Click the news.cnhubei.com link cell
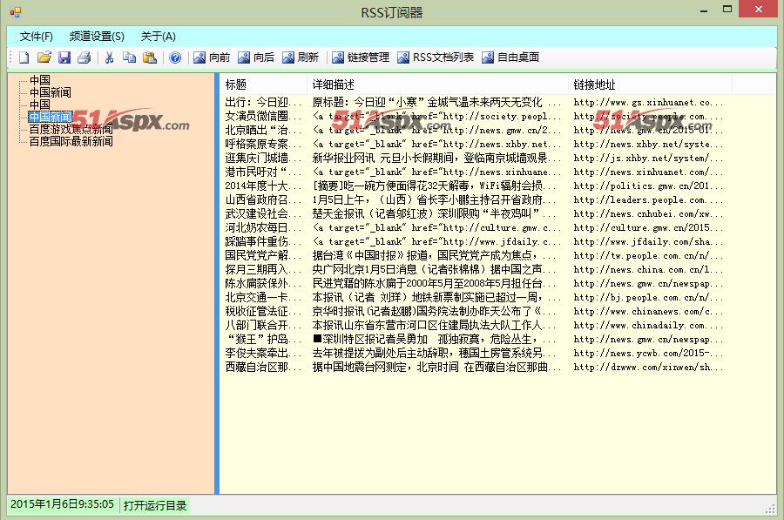 [648, 214]
